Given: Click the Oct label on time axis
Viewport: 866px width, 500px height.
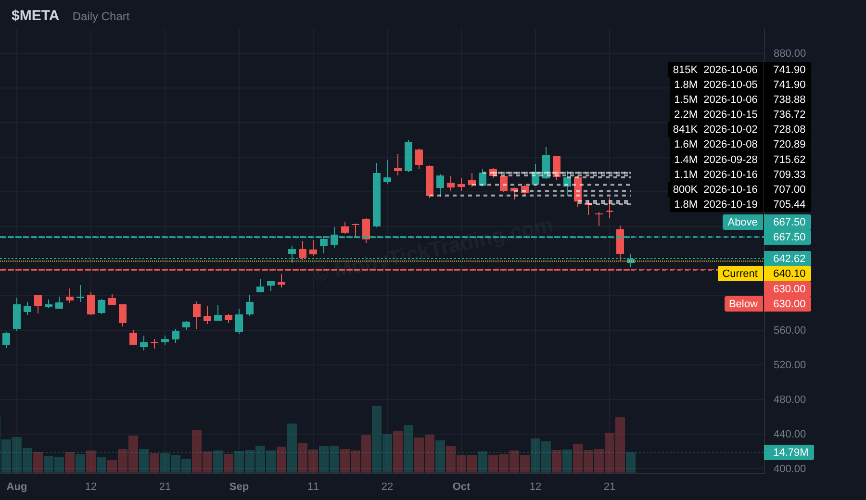Looking at the screenshot, I should pos(461,487).
